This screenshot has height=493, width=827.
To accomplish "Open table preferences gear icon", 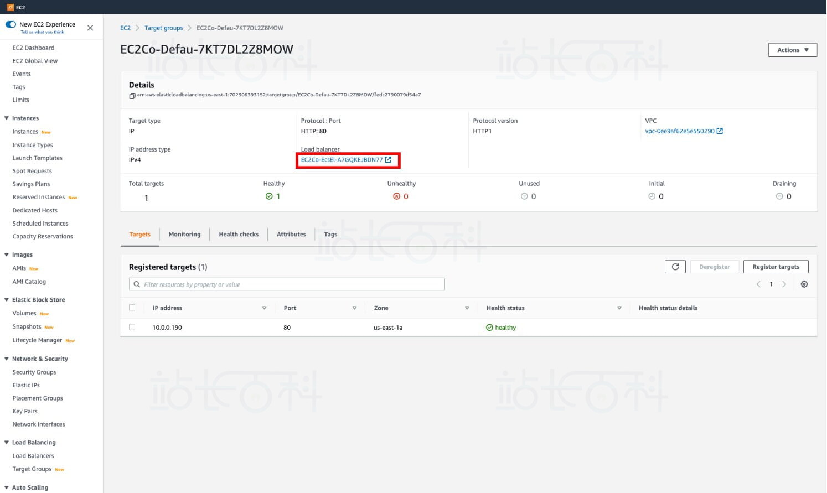I will [x=804, y=284].
